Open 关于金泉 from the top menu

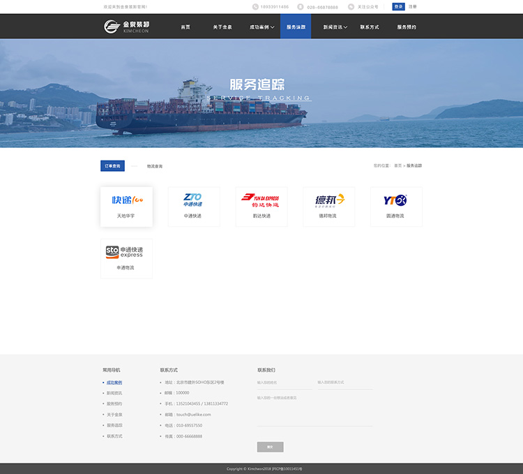[x=222, y=27]
